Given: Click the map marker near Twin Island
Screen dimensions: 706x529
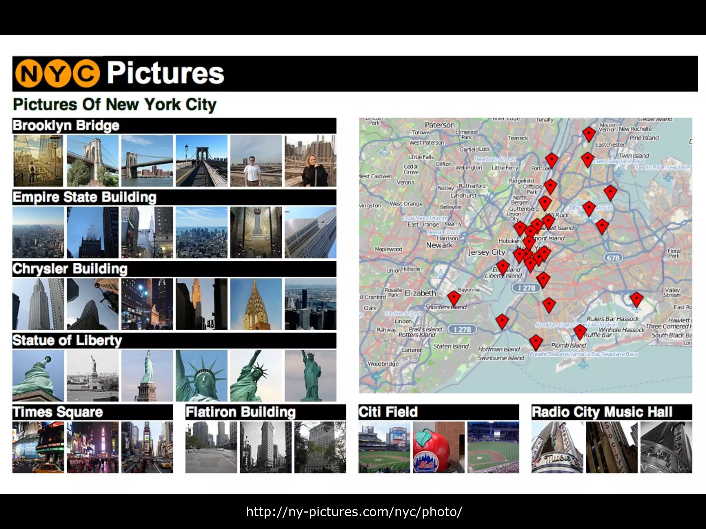Looking at the screenshot, I should pyautogui.click(x=588, y=159).
